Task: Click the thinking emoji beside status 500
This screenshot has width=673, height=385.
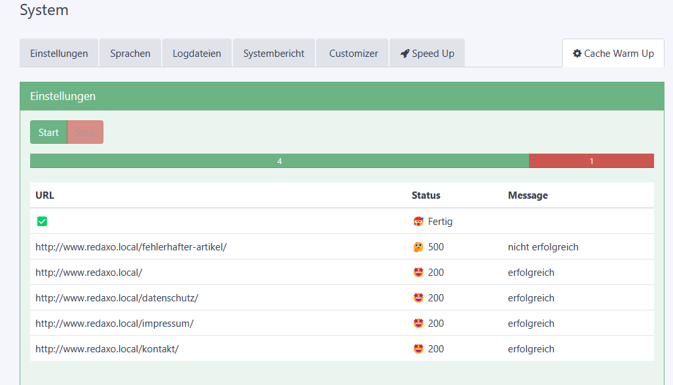Action: pyautogui.click(x=418, y=247)
